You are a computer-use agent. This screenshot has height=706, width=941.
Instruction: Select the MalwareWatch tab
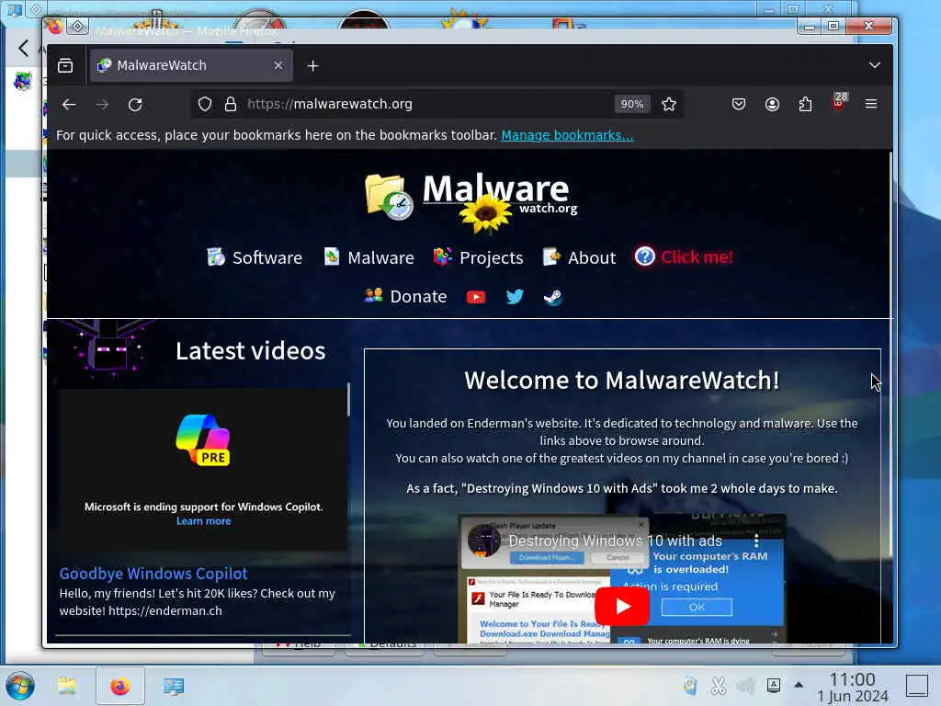[191, 65]
